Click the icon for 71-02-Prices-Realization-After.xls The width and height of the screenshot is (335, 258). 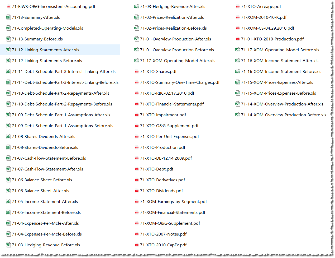click(137, 17)
